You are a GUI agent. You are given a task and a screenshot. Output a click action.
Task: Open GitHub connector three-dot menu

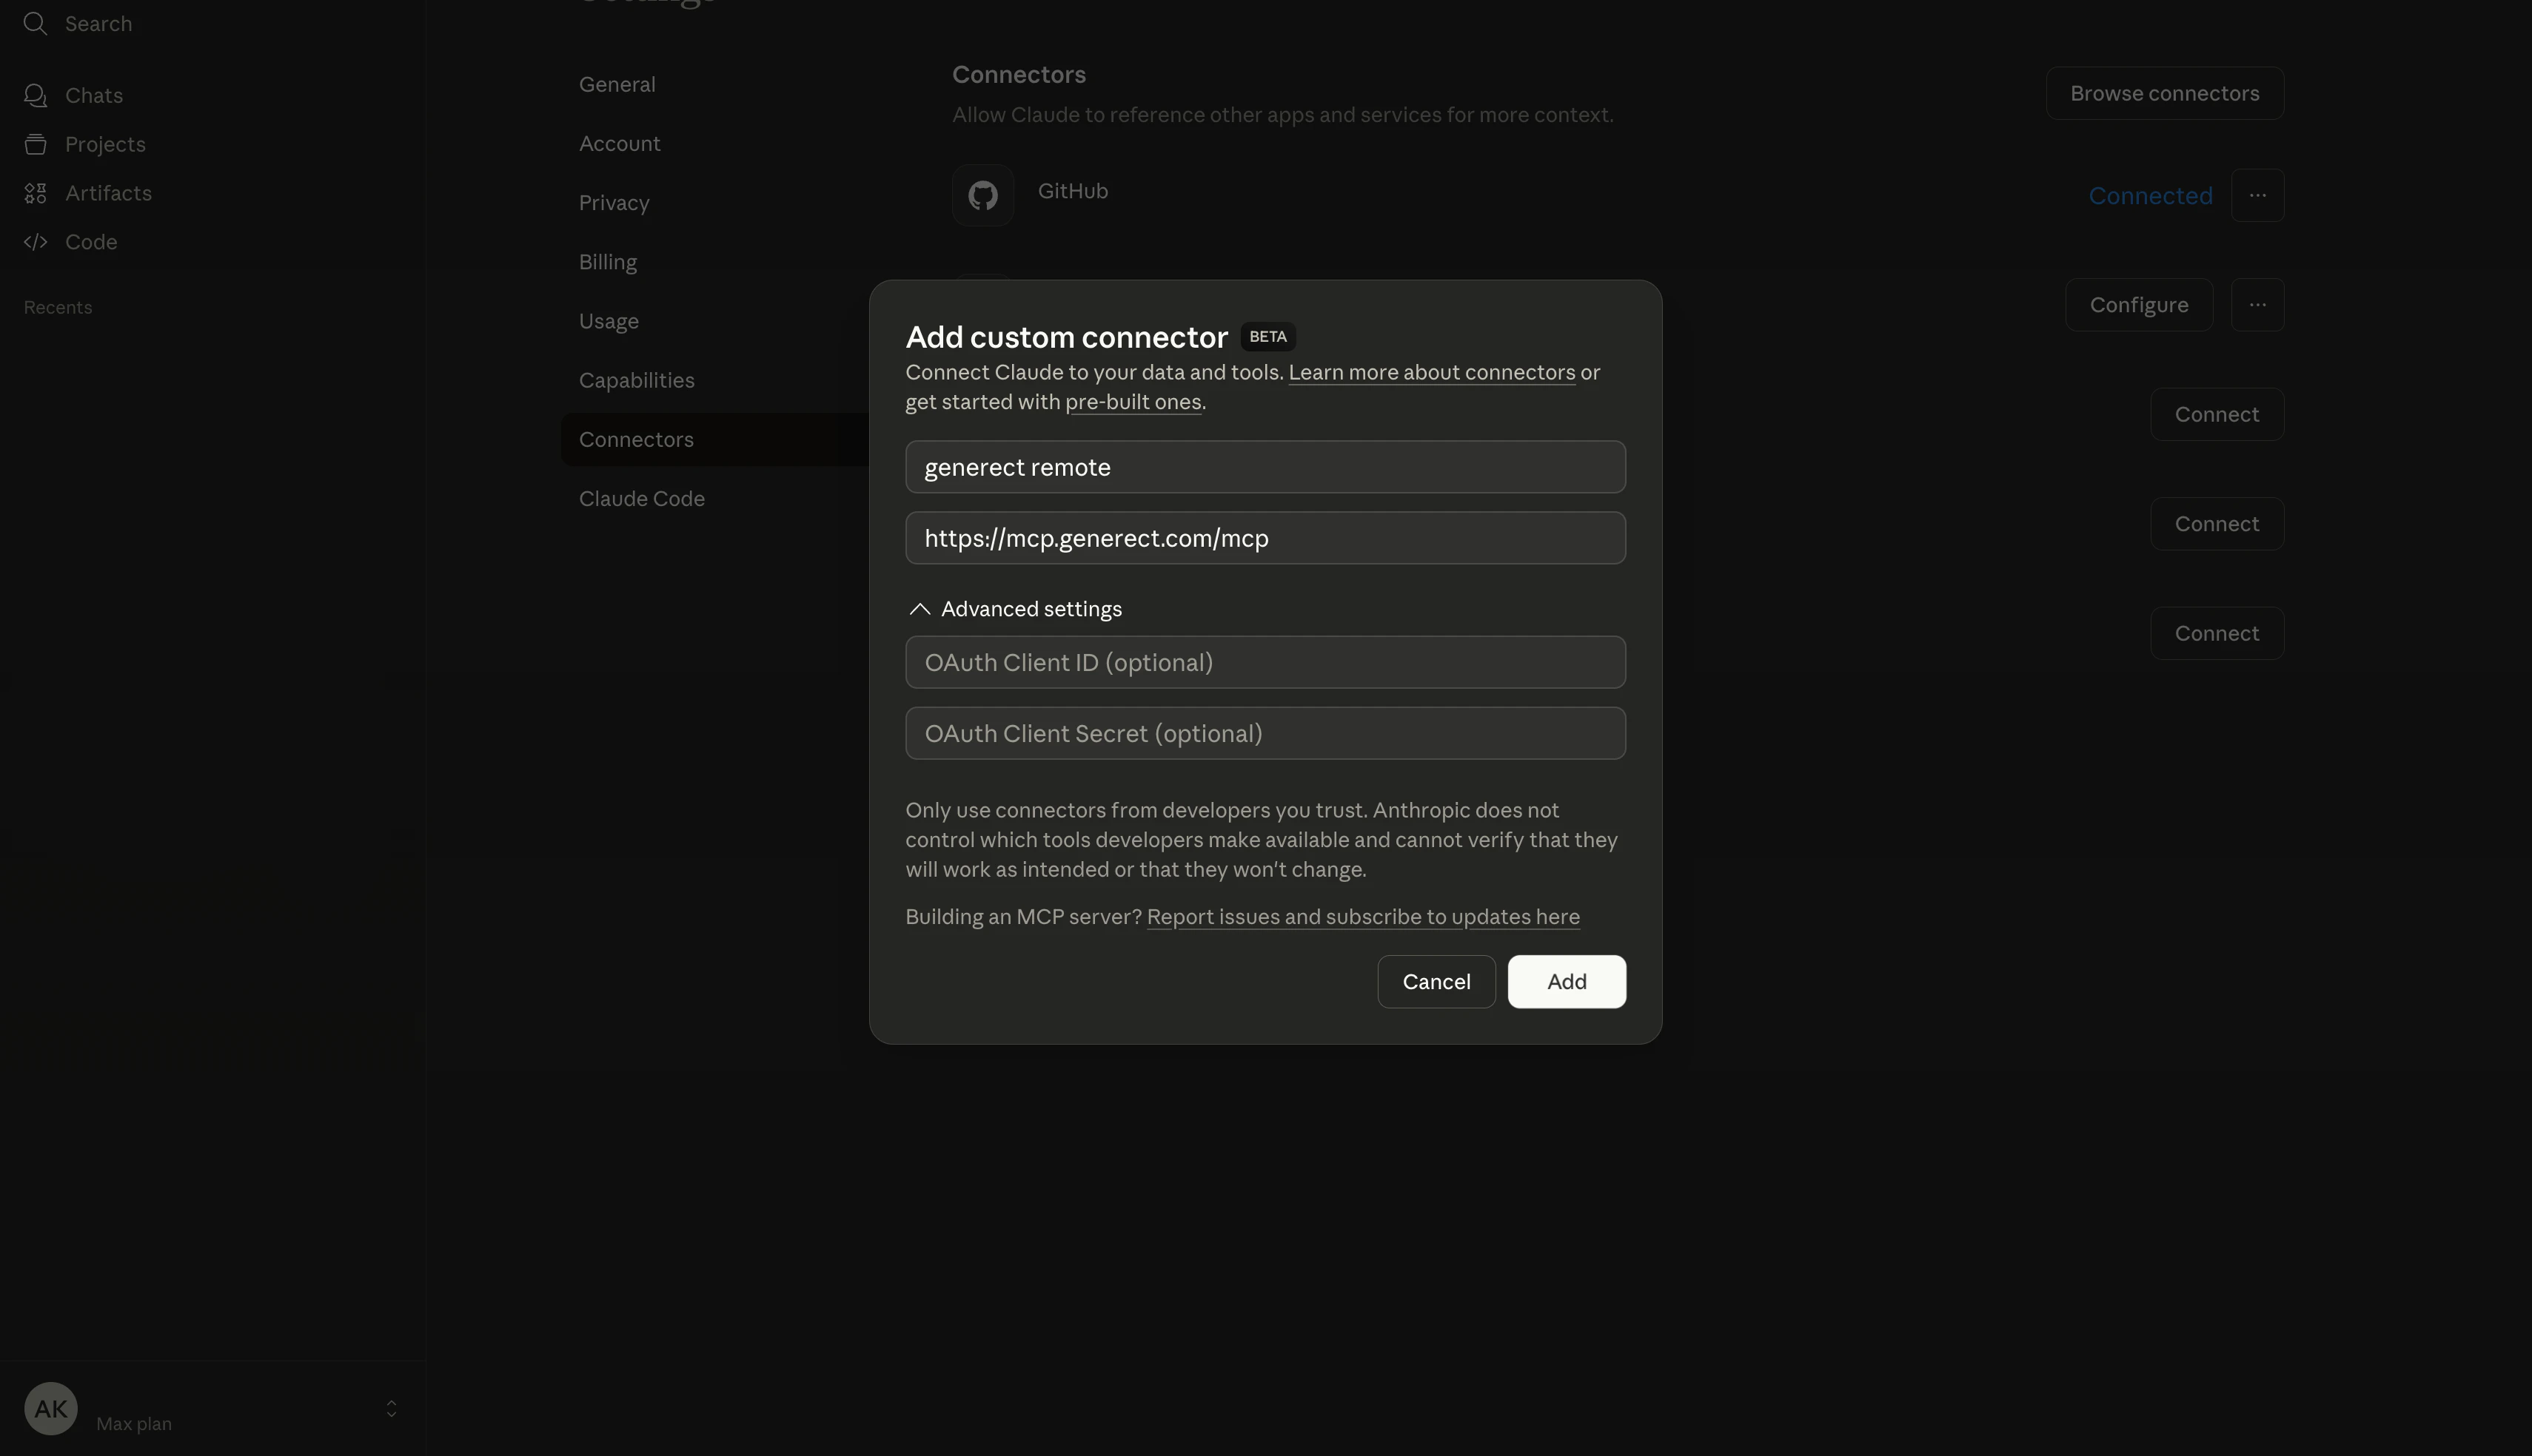point(2257,195)
